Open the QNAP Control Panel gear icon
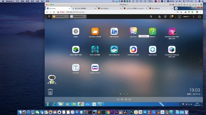This screenshot has height=115, width=206. coord(76,31)
